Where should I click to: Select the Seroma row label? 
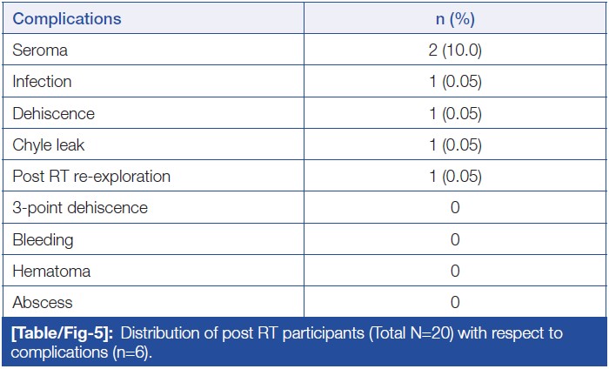[x=40, y=50]
